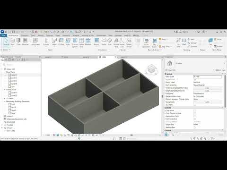This screenshot has height=170, width=227.
Task: Select the Model Group tool
Action: (129, 42)
